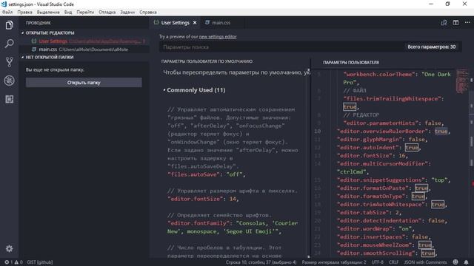The width and height of the screenshot is (474, 266).
Task: Open the Выделение menu
Action: click(x=48, y=12)
